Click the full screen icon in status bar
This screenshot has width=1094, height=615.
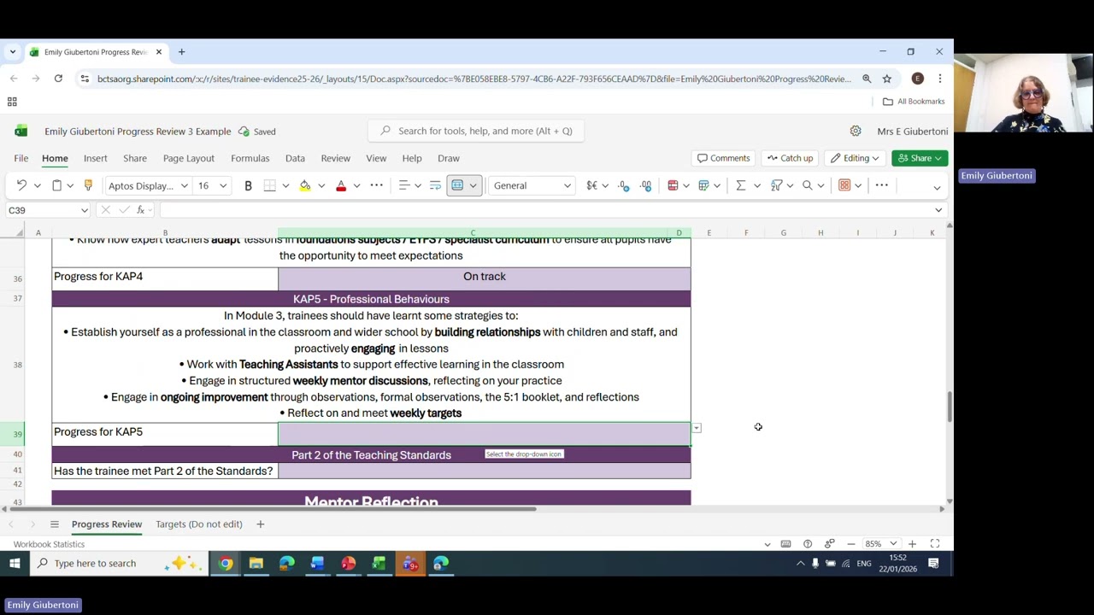[935, 544]
